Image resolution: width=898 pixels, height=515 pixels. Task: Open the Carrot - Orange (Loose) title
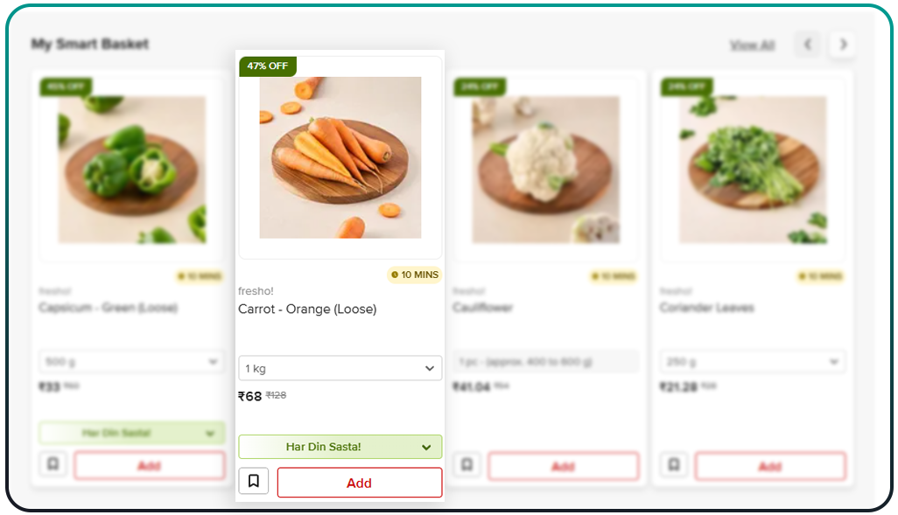(307, 310)
